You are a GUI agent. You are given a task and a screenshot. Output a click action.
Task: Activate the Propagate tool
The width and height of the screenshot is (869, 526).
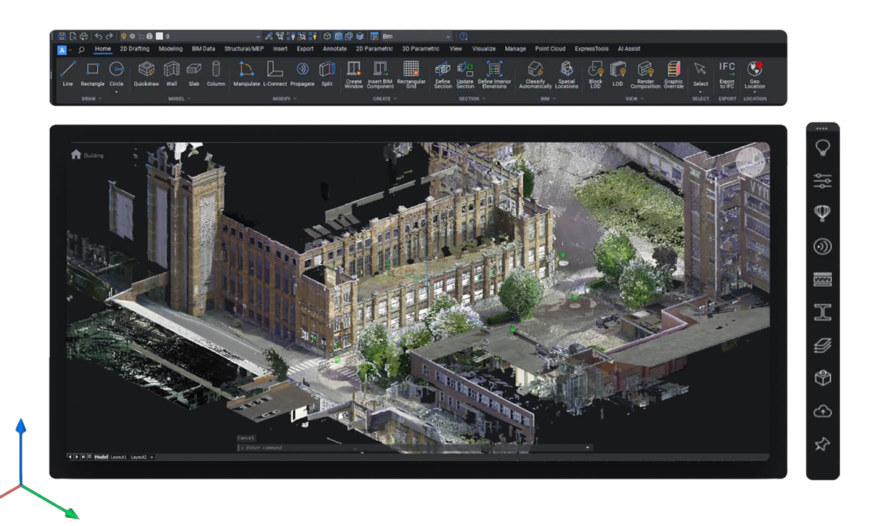[303, 72]
